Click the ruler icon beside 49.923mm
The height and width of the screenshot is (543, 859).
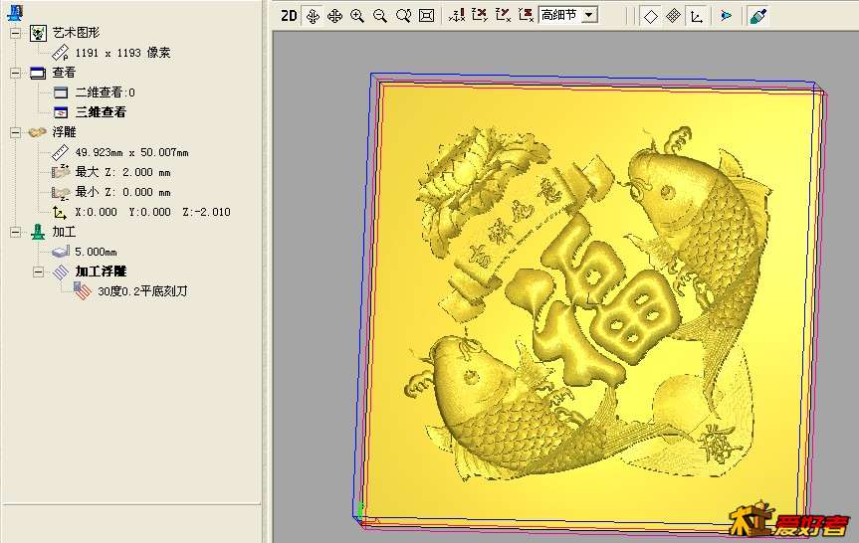[x=61, y=152]
